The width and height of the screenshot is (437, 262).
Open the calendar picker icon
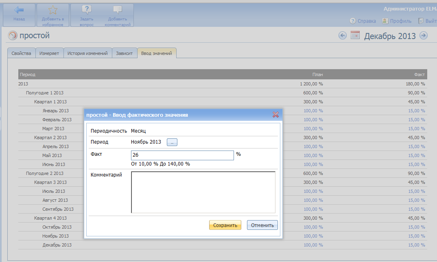[355, 35]
